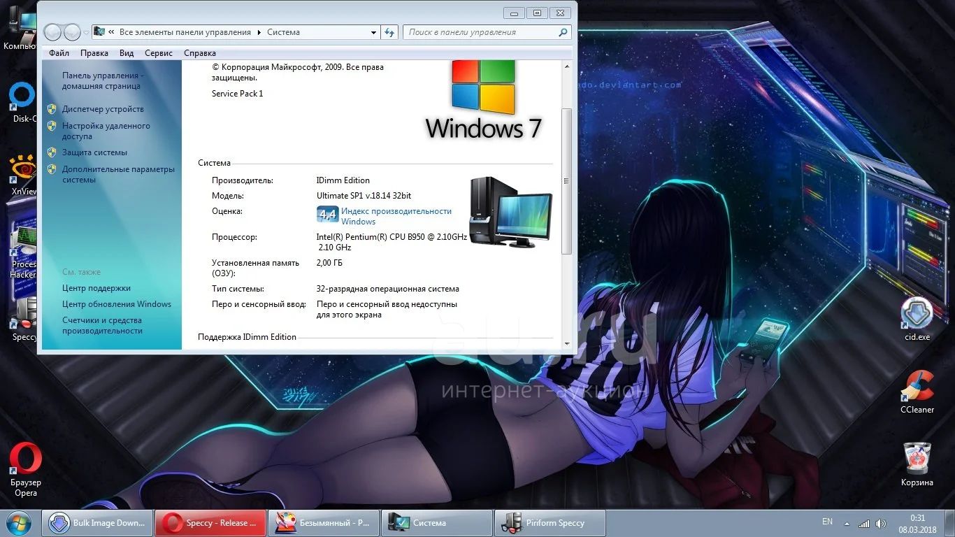
Task: Switch to Speccy - Release Opera taskbar button
Action: pyautogui.click(x=210, y=523)
